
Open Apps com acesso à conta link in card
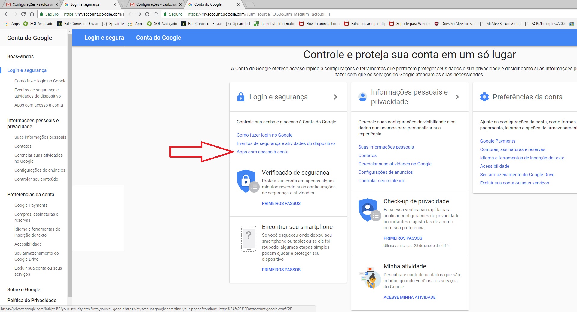(262, 152)
